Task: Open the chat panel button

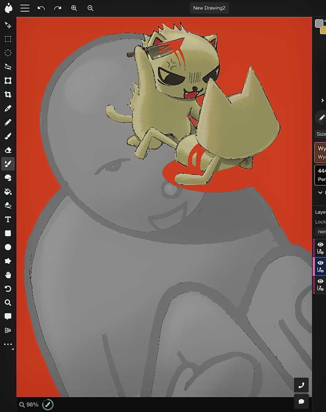Action: tap(301, 401)
